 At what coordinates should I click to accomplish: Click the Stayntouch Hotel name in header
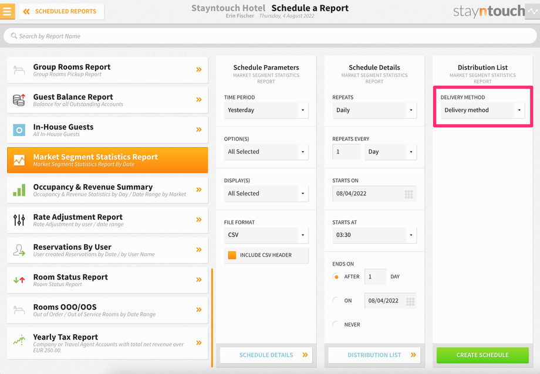coord(228,8)
